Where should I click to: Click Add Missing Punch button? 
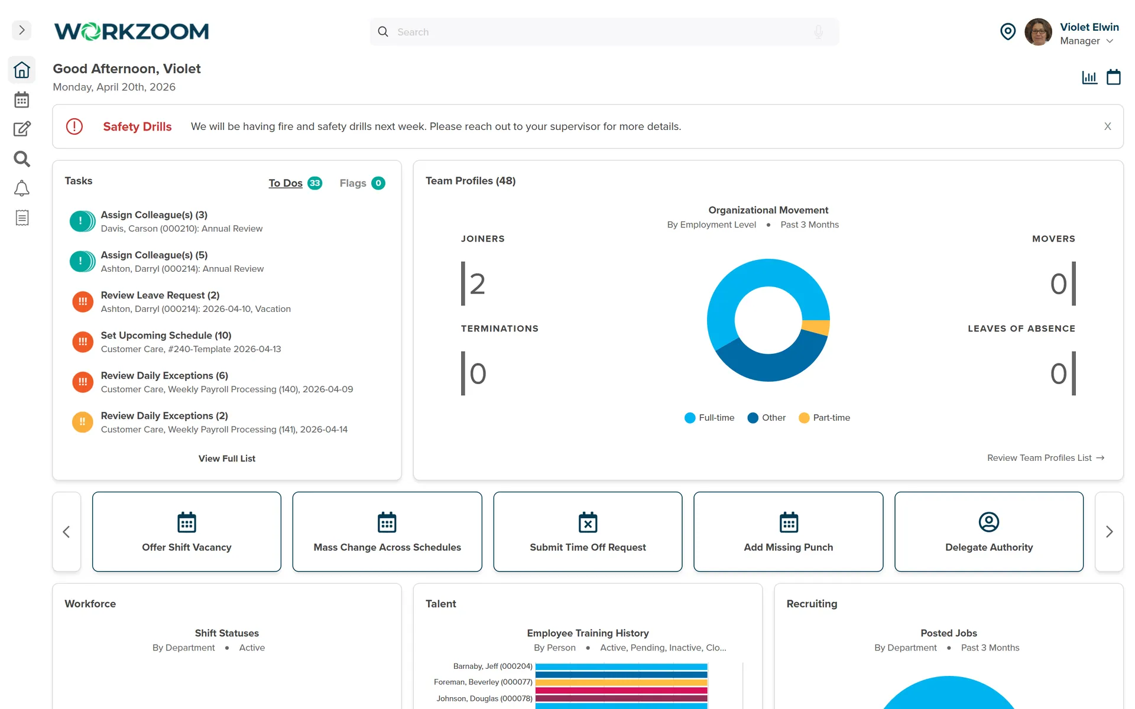[x=789, y=532]
